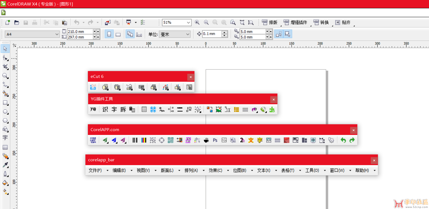
Task: Click the Import icon in standard toolbar
Action: pyautogui.click(x=107, y=22)
